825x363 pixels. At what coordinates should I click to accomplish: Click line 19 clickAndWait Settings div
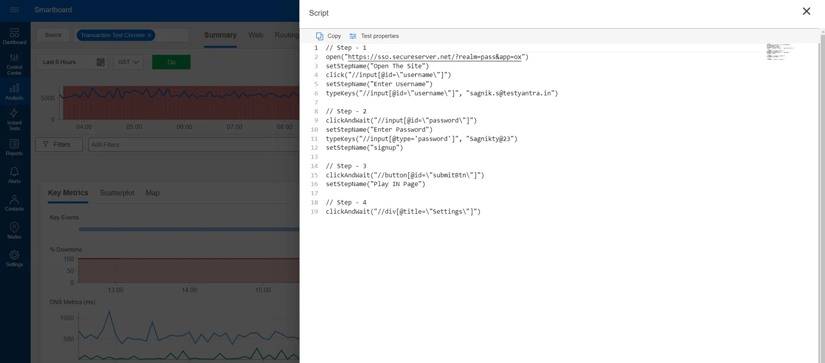pos(403,211)
